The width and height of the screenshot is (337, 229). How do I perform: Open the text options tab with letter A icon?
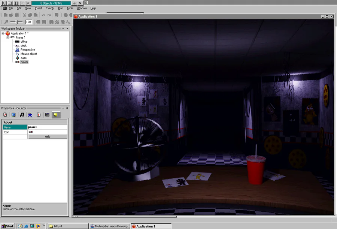click(x=22, y=115)
